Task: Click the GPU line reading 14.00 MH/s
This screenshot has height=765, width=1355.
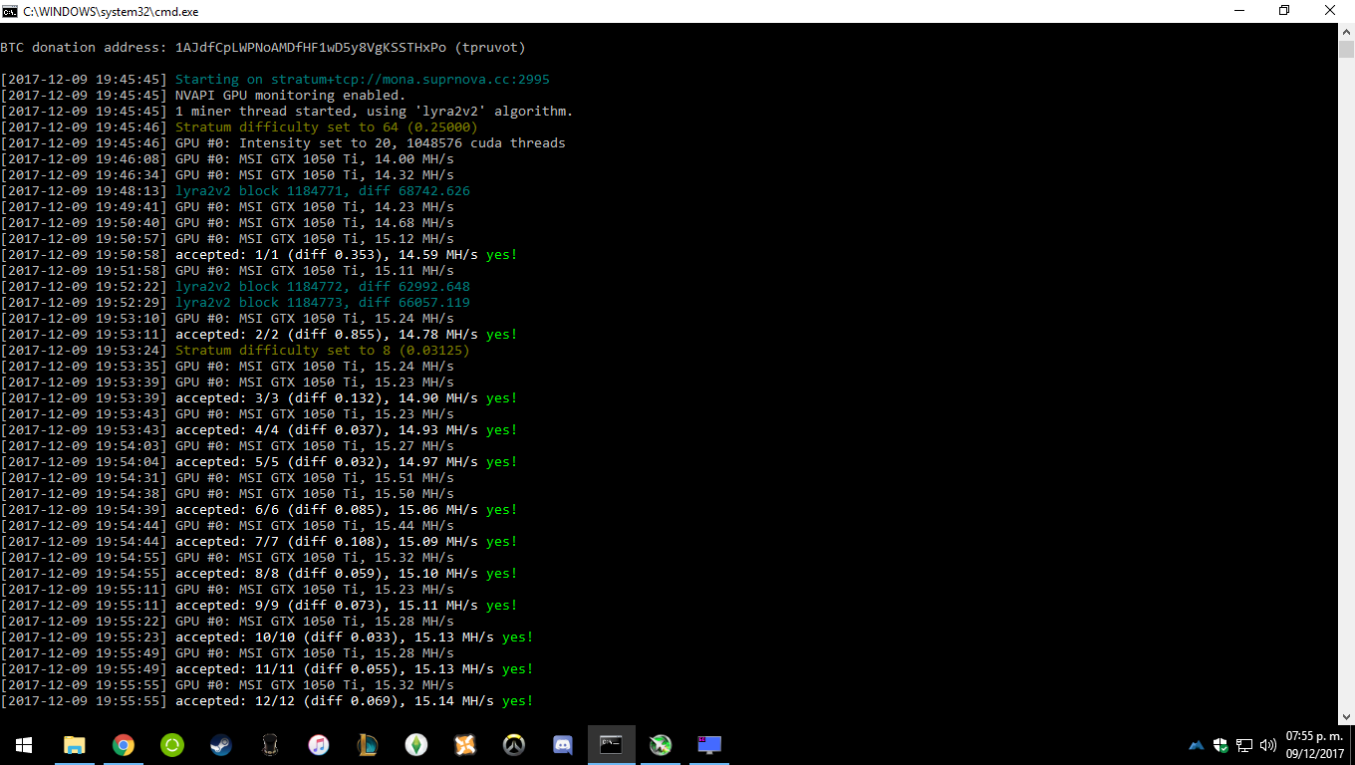Action: (x=227, y=159)
